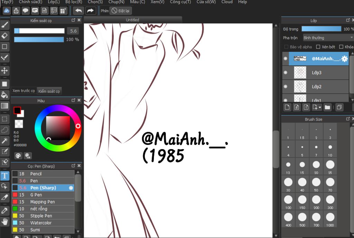The image size is (354, 238).
Task: Select the Fill rectangle tool
Action: (5, 84)
